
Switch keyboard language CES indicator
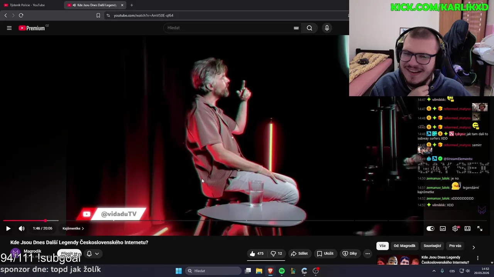[452, 271]
